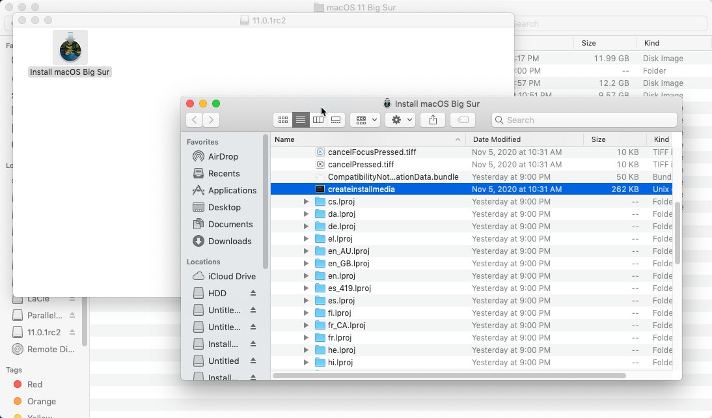
Task: Select CompatibilityNot...ationData.bundle row
Action: (471, 176)
